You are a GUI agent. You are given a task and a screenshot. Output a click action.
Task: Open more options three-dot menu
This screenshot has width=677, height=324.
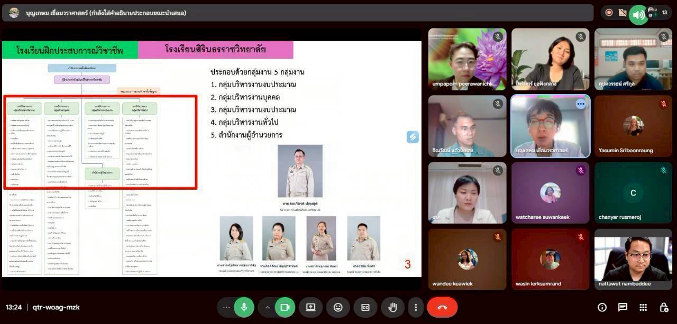[x=416, y=307]
